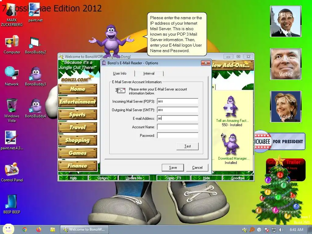
Task: Open the MARK ZUCKERBERG desktop icon
Action: pos(12,15)
